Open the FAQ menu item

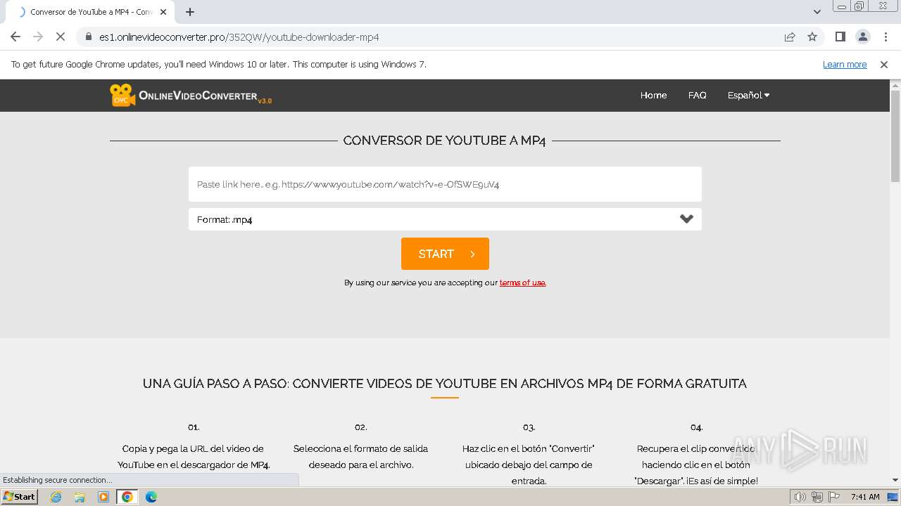click(x=697, y=95)
